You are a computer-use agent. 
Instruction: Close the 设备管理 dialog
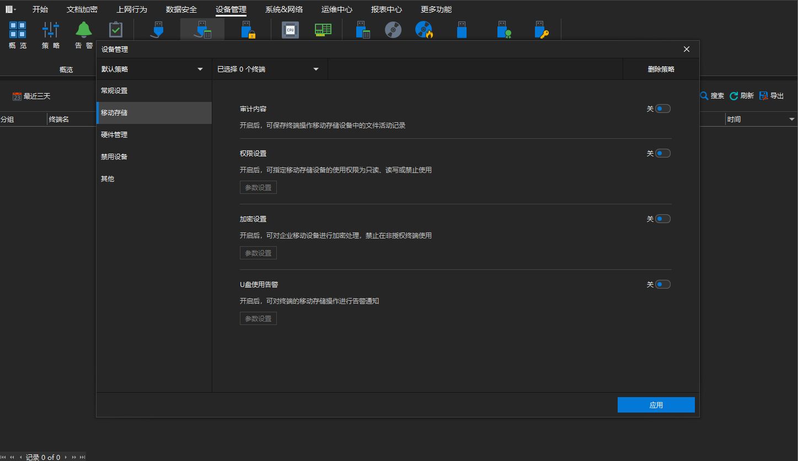pyautogui.click(x=687, y=49)
